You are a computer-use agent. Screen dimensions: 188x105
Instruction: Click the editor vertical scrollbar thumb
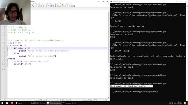click(x=109, y=37)
